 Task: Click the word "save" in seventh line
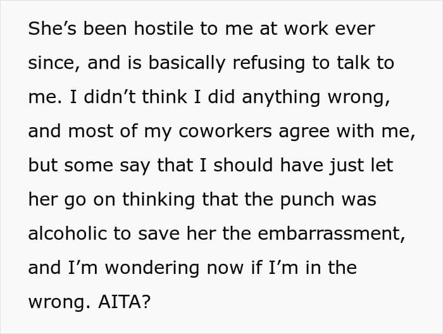point(159,235)
